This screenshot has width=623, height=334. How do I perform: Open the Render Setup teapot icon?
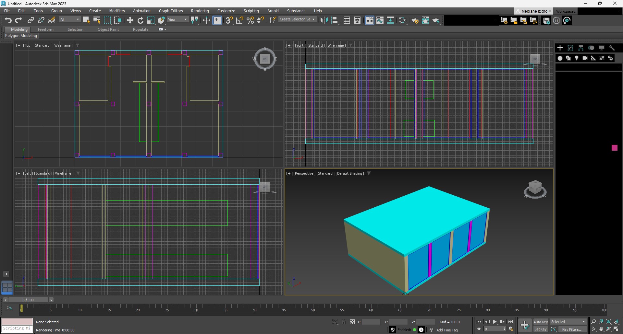point(415,20)
